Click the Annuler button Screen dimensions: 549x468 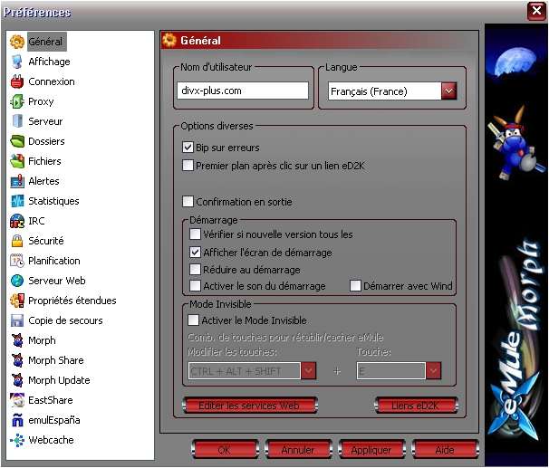tap(299, 450)
